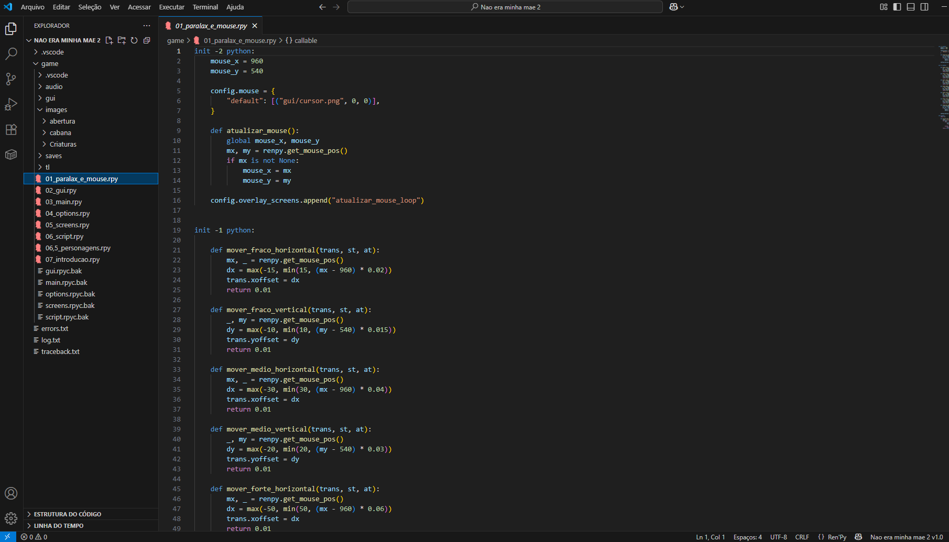Toggle secondary side bar visibility
Screen dimensions: 949x542
point(924,7)
